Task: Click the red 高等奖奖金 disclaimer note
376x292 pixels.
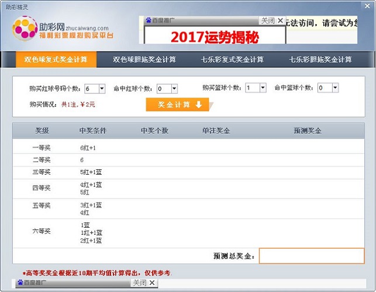Action: click(97, 273)
